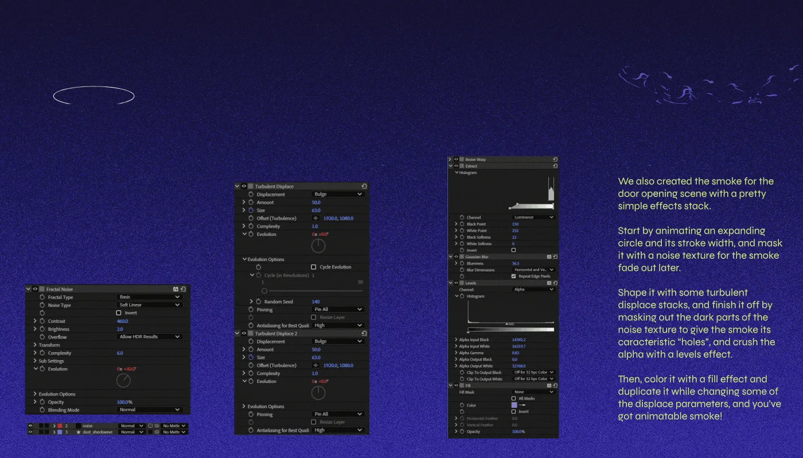The width and height of the screenshot is (803, 458).
Task: Check All Masks in Fill effect
Action: point(513,398)
